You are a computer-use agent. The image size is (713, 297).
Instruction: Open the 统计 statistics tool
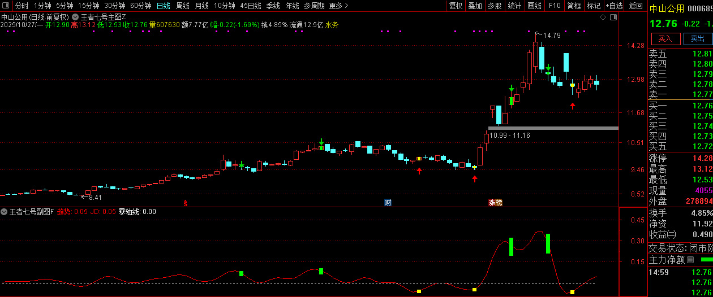(x=514, y=6)
